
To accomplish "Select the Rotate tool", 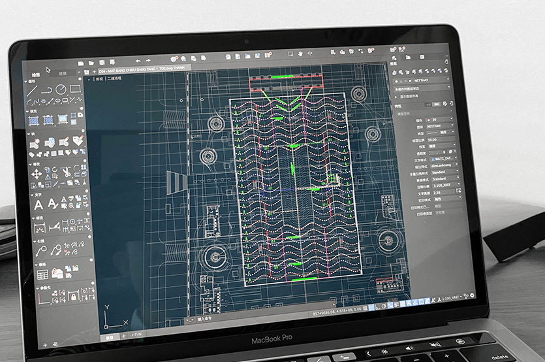I will pos(55,169).
